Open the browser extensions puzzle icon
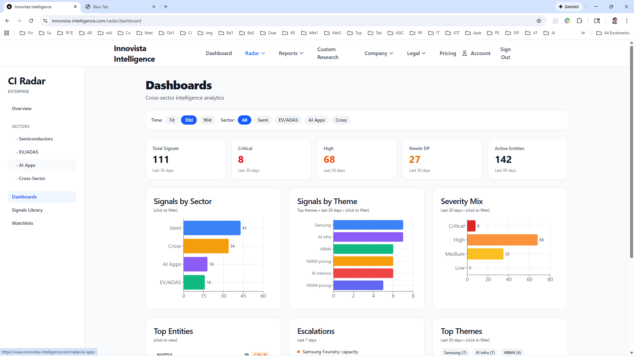 579,21
